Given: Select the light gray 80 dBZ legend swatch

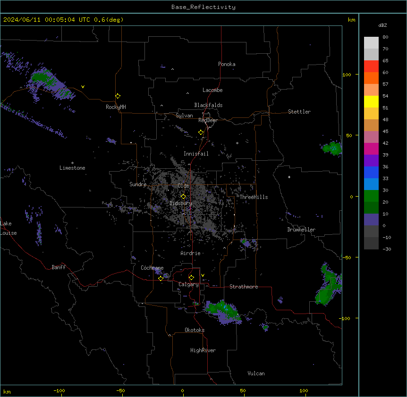Looking at the screenshot, I should click(371, 43).
